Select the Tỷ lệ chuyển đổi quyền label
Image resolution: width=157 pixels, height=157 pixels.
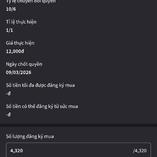coord(31,1)
